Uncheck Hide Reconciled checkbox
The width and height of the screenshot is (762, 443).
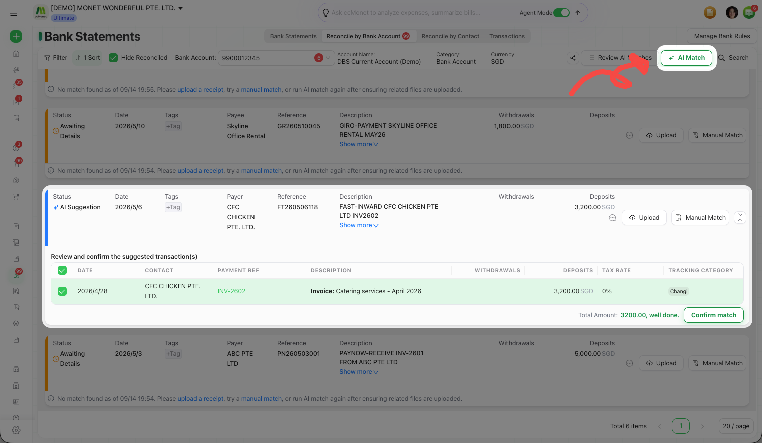[113, 58]
